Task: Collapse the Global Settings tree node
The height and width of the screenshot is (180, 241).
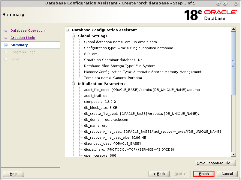Action: (74, 36)
